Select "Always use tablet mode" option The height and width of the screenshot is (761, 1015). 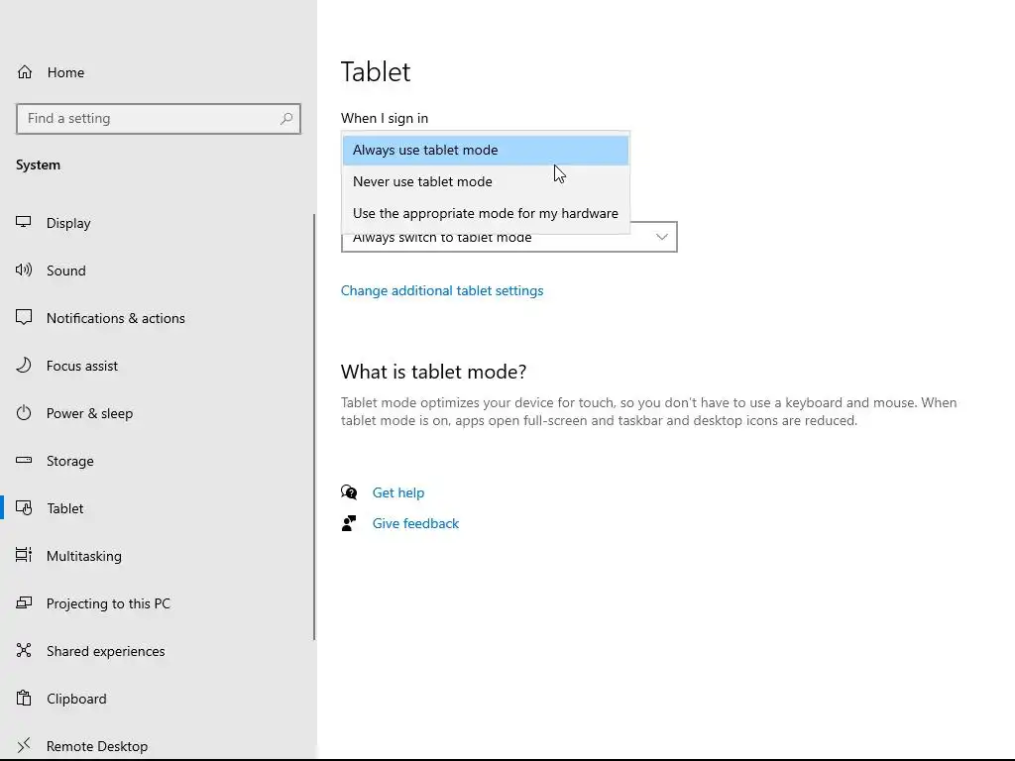pos(425,151)
